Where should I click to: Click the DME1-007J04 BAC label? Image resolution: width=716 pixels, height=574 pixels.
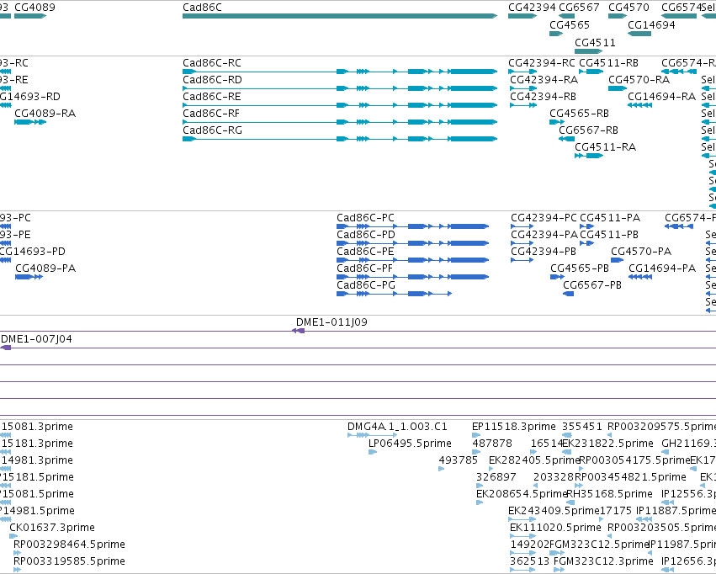coord(36,340)
